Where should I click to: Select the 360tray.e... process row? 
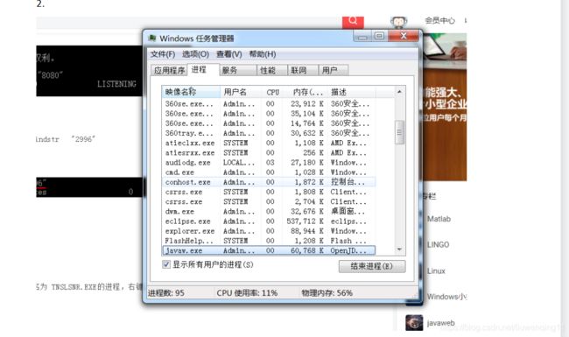point(269,133)
